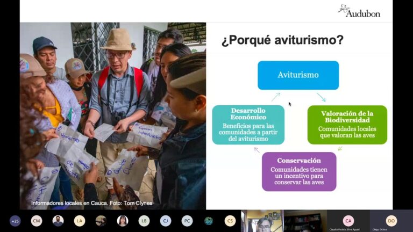Select participant avatar CM
This screenshot has height=232, width=413.
(37, 221)
